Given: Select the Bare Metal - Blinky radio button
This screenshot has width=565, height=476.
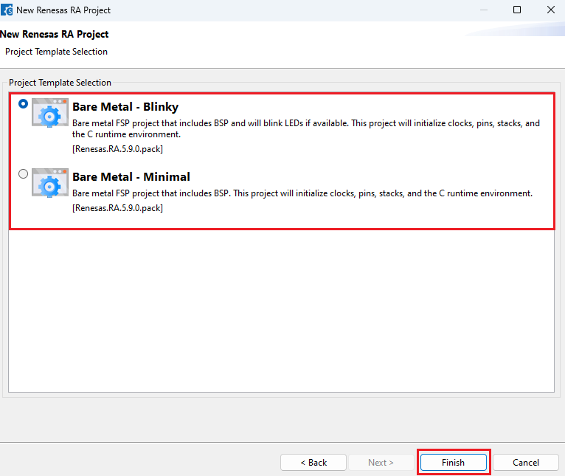Looking at the screenshot, I should (24, 104).
